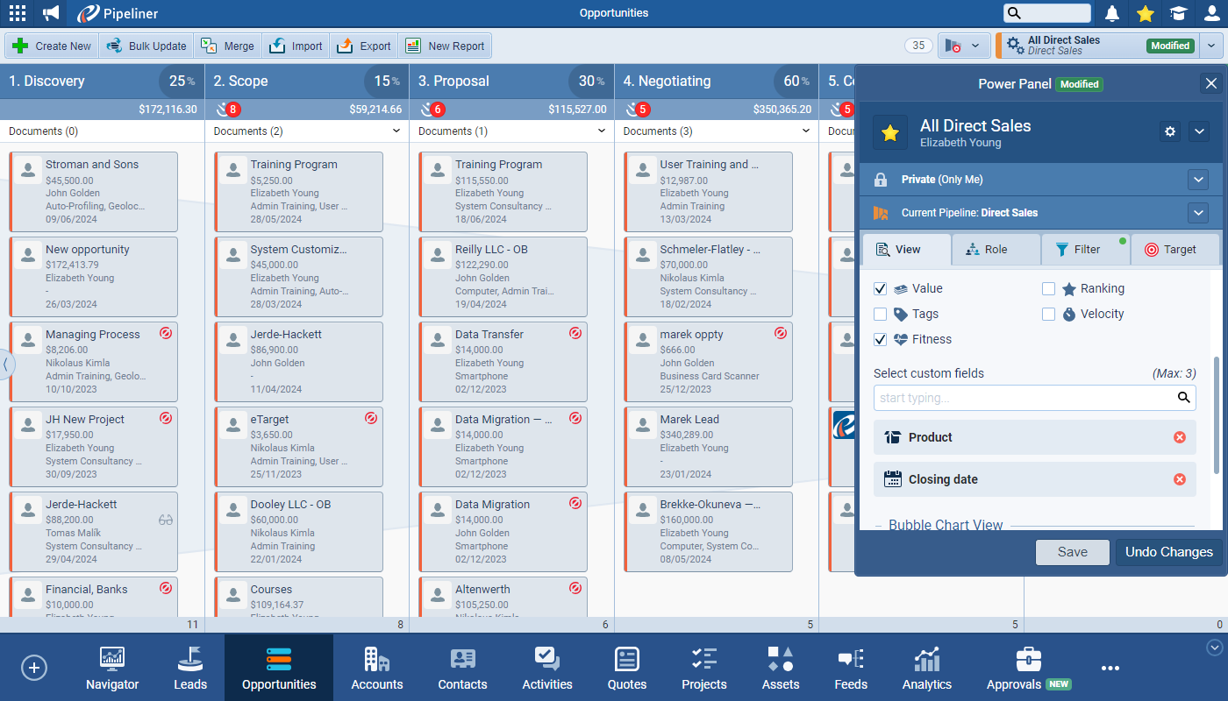
Task: Click the Create New button
Action: (52, 46)
